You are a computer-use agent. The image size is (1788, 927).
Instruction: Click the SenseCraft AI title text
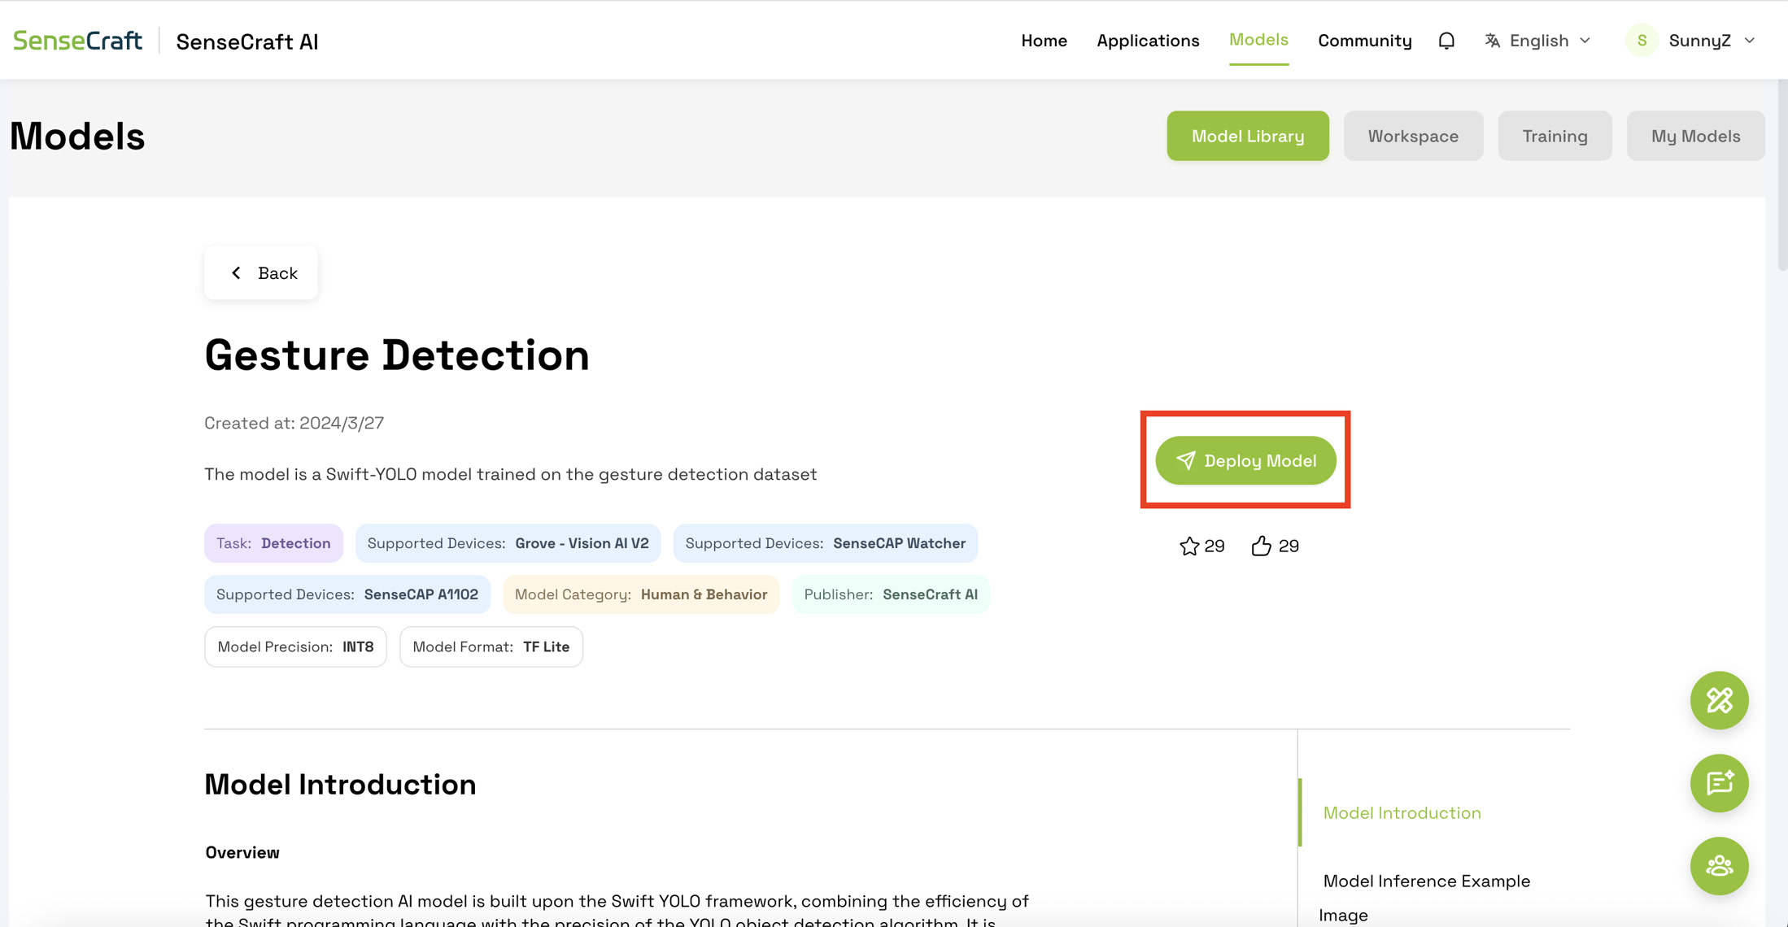[247, 41]
